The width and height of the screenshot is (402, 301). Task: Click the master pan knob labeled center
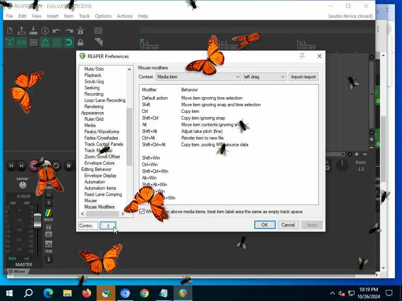pos(22,185)
